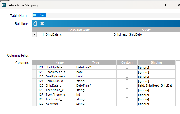Image resolution: width=180 pixels, height=114 pixels.
Task: Open Binding dropdown for TechEmail_c row
Action: tap(156, 99)
